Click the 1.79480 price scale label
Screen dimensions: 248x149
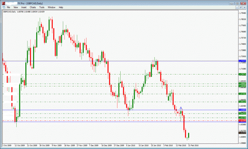click(x=243, y=13)
